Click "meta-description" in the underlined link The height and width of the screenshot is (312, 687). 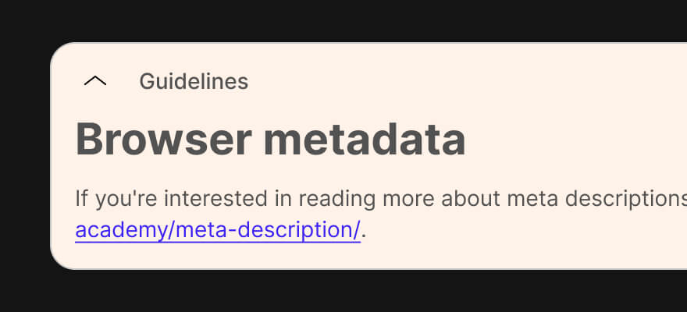click(x=265, y=231)
